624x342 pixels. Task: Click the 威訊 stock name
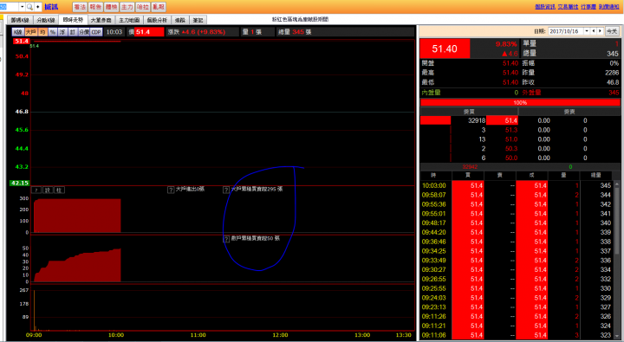(x=51, y=7)
